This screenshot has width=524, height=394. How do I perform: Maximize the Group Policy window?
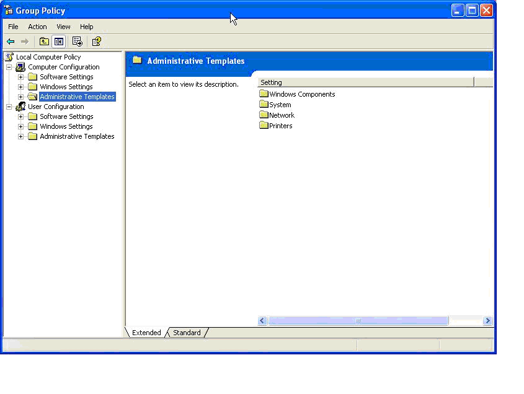coord(472,11)
